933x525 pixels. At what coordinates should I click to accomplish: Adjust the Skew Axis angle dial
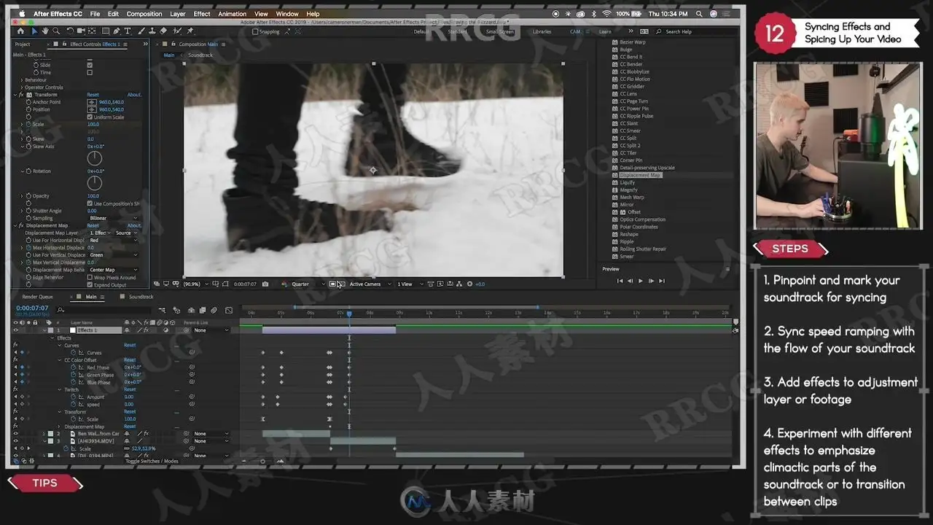tap(95, 157)
